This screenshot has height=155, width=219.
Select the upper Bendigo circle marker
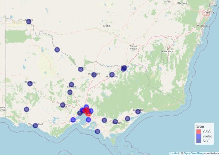pyautogui.click(x=72, y=84)
